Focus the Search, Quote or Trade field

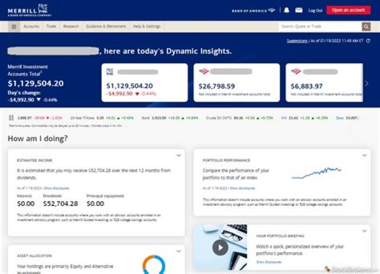320,26
